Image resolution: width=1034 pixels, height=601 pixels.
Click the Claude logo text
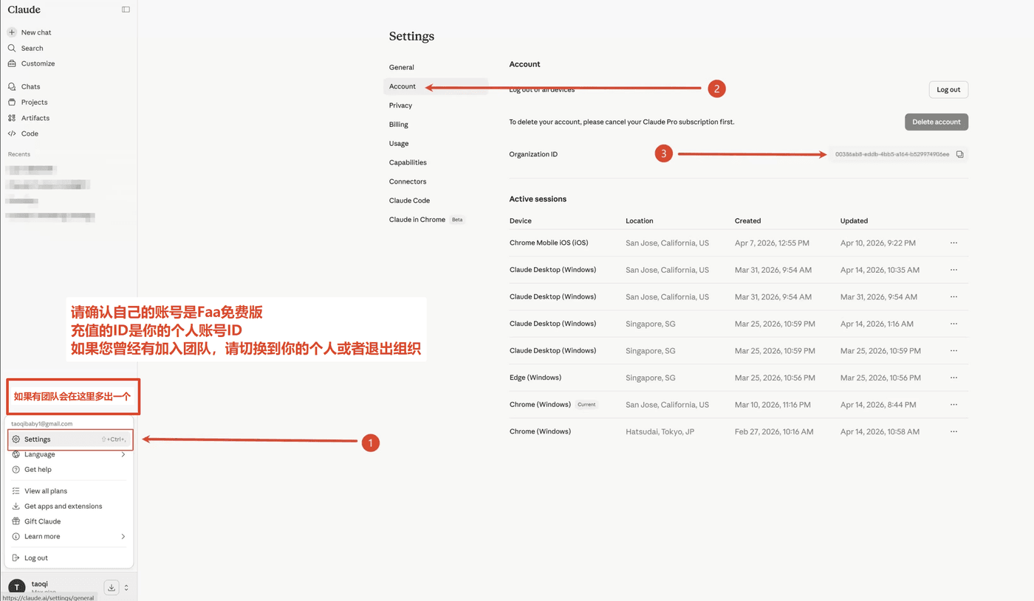(24, 10)
